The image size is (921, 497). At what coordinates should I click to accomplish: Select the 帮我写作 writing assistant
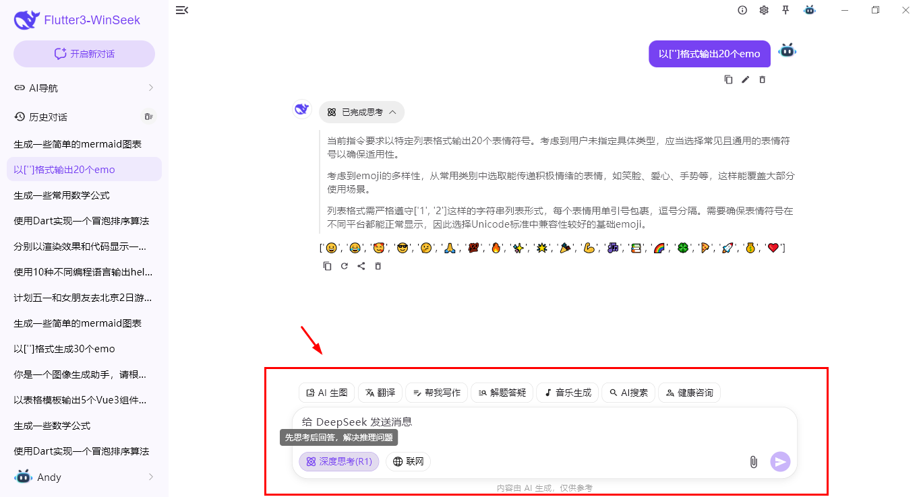coord(436,393)
